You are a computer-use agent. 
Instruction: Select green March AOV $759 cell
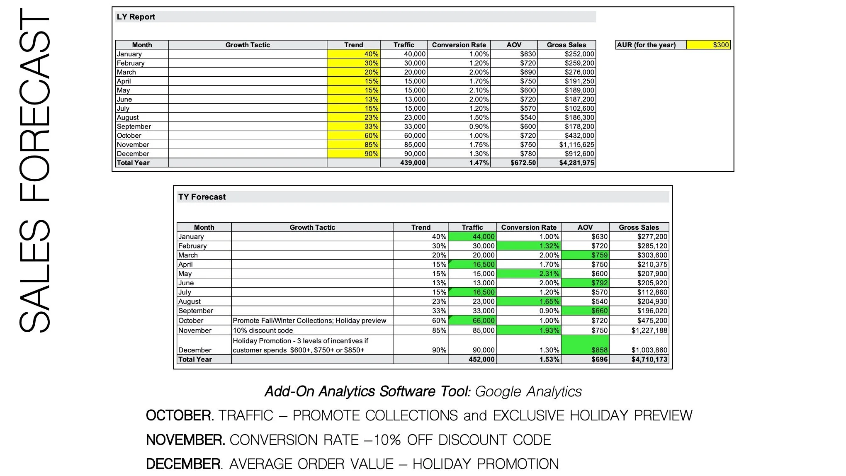pyautogui.click(x=585, y=255)
